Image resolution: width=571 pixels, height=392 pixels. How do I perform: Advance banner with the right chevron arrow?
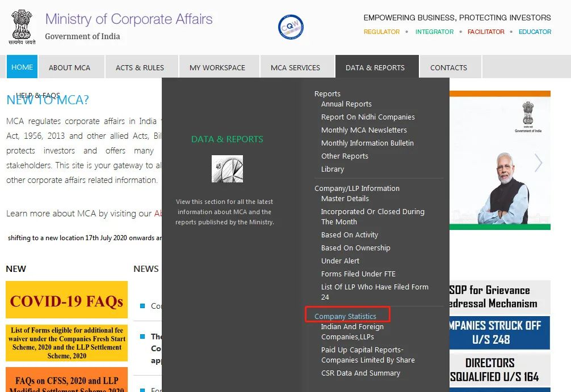(538, 163)
